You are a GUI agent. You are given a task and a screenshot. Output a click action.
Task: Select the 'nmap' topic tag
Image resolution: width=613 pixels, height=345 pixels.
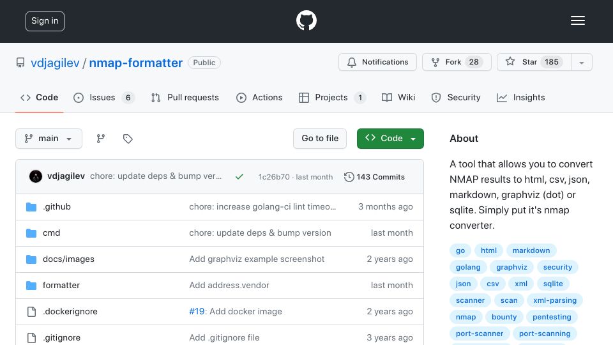[465, 318]
